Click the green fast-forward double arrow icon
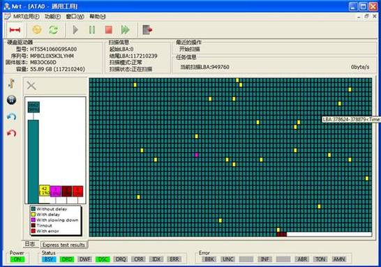381x267 pixels. (x=126, y=30)
